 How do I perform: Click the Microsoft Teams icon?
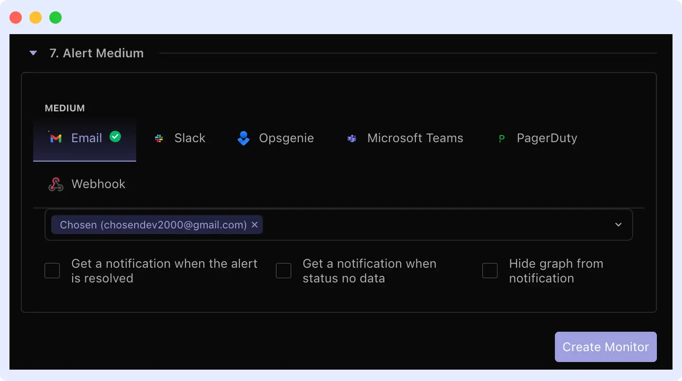click(351, 138)
